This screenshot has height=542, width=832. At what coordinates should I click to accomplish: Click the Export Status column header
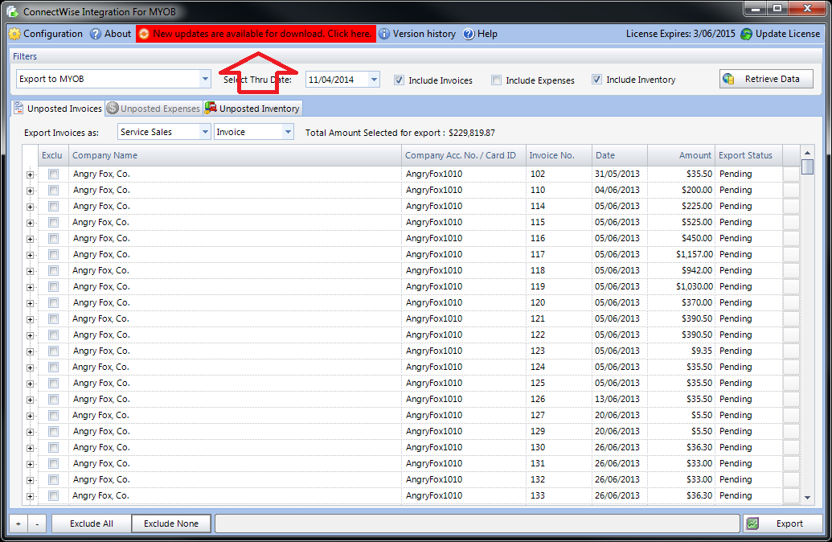pos(748,155)
